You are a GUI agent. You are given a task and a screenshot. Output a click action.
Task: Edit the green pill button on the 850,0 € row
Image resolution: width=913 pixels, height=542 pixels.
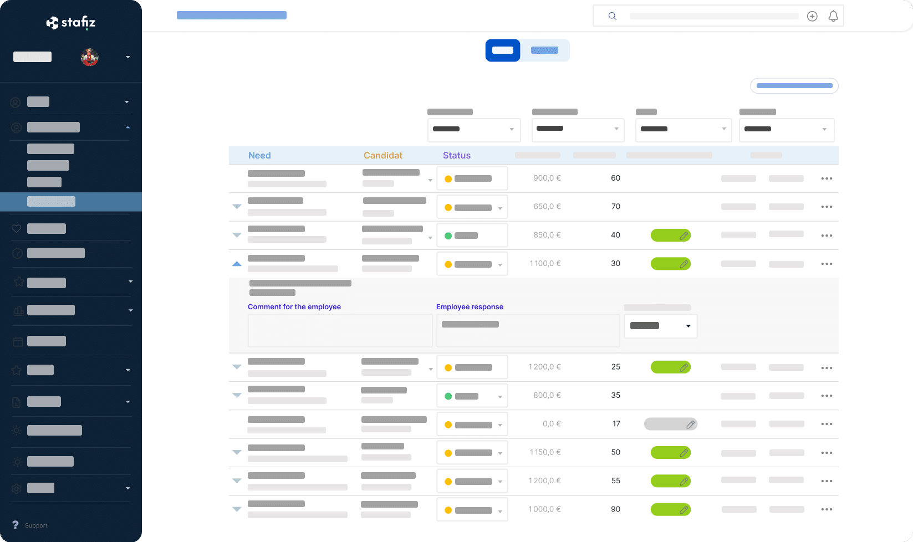pos(671,235)
